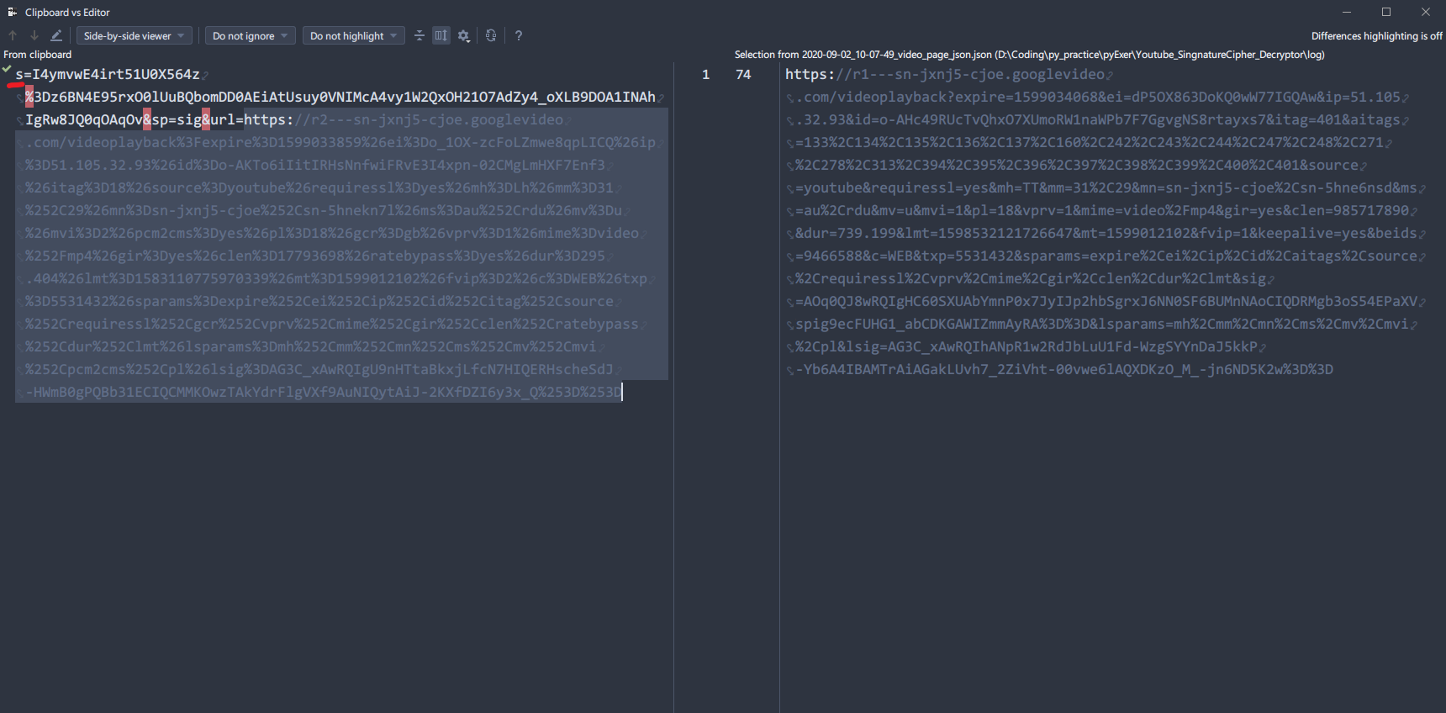Go to previous difference arrow
Screen dimensions: 1446x713
click(x=13, y=35)
